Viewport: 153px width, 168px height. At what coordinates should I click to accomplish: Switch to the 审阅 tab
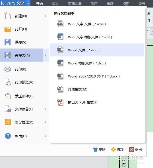tap(110, 4)
